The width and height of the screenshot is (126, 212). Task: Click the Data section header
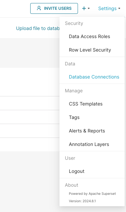(x=70, y=64)
